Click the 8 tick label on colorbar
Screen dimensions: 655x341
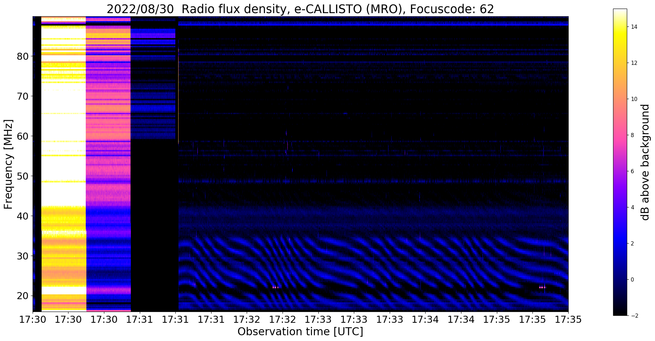(x=632, y=135)
